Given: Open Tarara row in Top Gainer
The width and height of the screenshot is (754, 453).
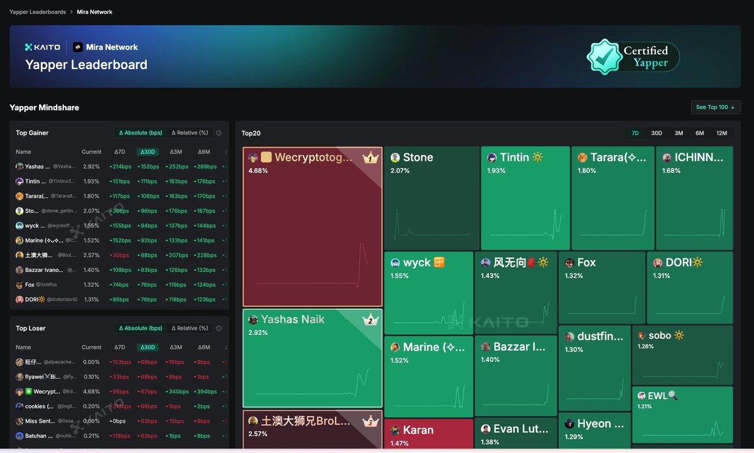Looking at the screenshot, I should (x=119, y=196).
